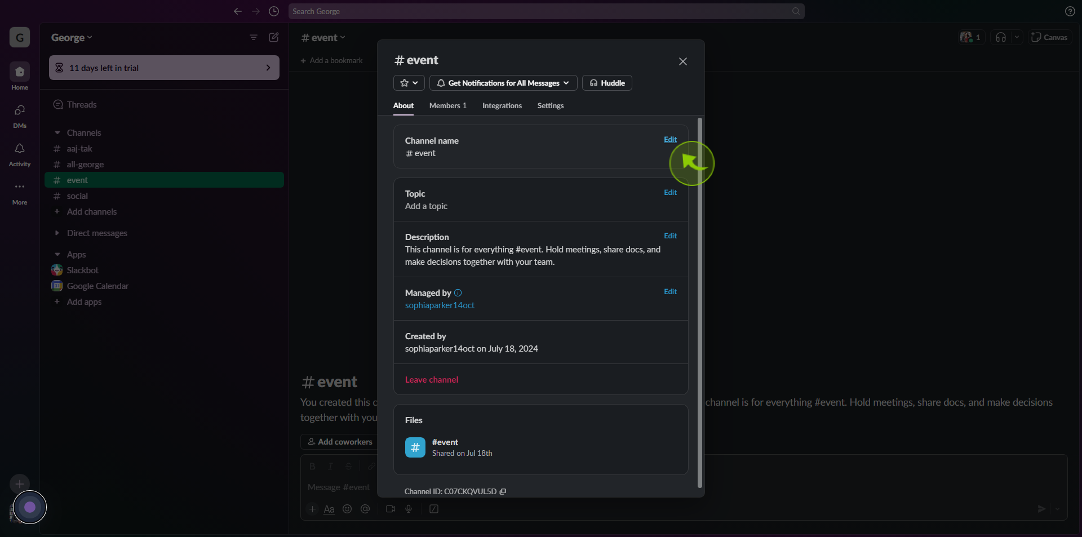Open Activity bell in the sidebar
The image size is (1082, 537).
click(x=20, y=154)
